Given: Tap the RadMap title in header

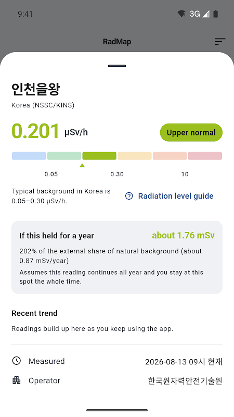Looking at the screenshot, I should [117, 42].
